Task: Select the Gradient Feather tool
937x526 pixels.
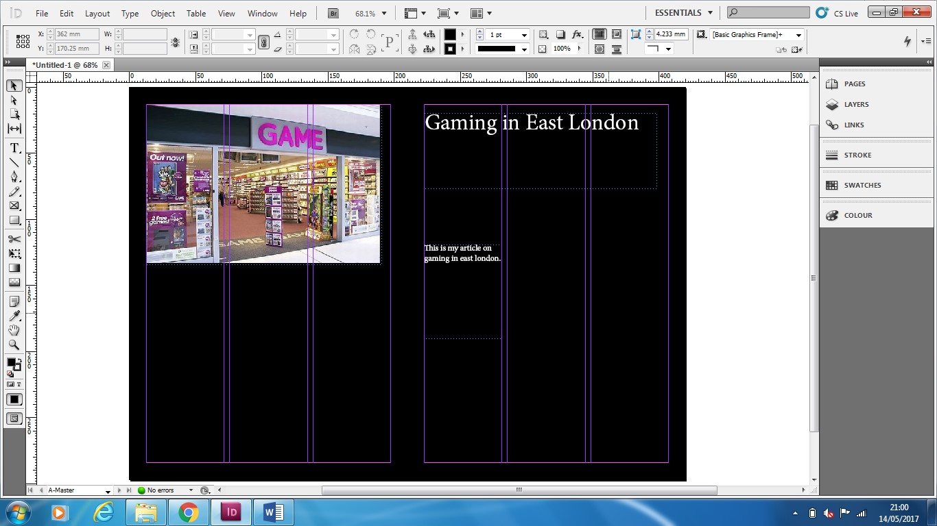Action: [14, 282]
